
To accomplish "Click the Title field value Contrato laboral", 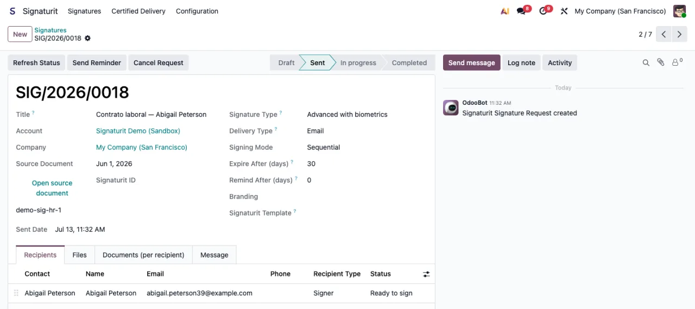I will tap(151, 115).
